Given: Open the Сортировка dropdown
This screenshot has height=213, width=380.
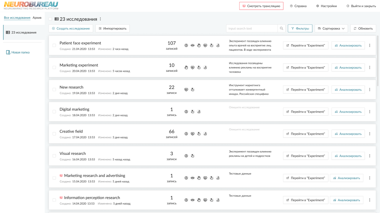Looking at the screenshot, I should pos(331,29).
